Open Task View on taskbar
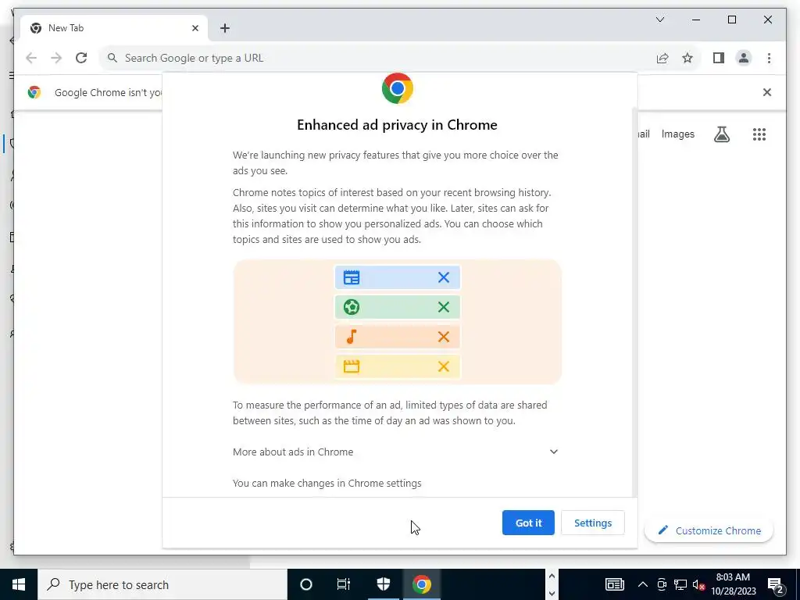 click(344, 584)
